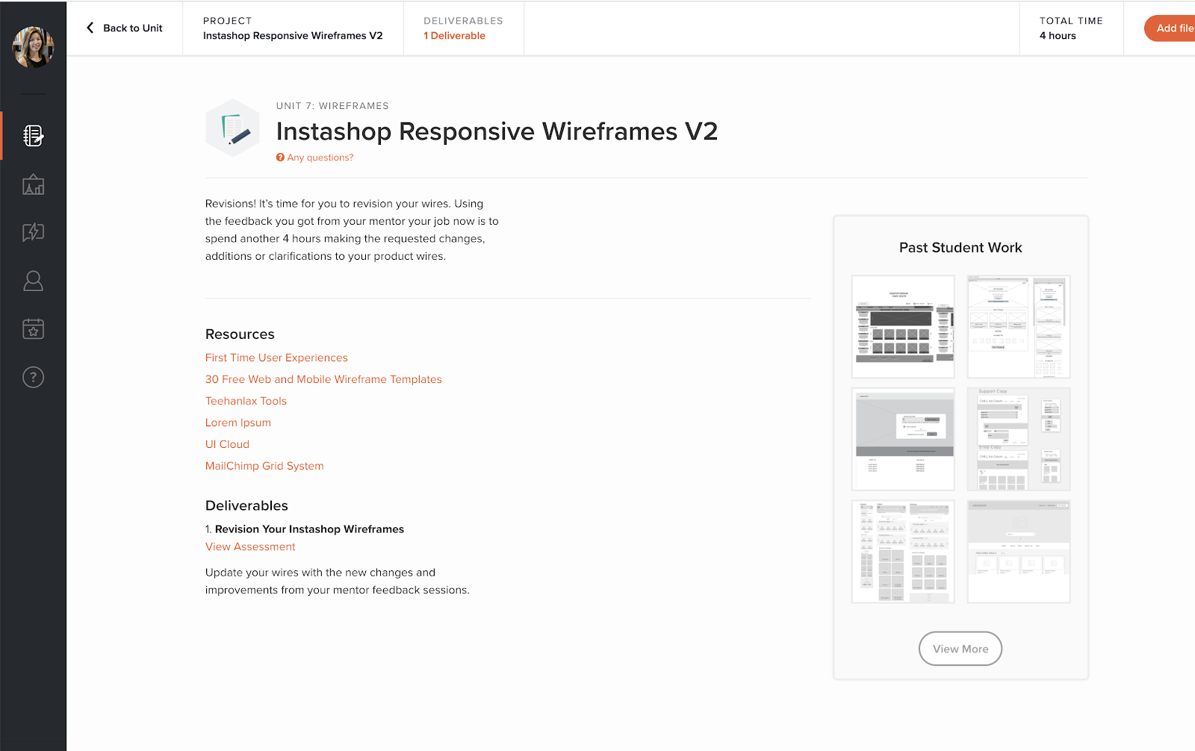The image size is (1195, 751).
Task: Click the Past Student Work heading
Action: click(960, 248)
